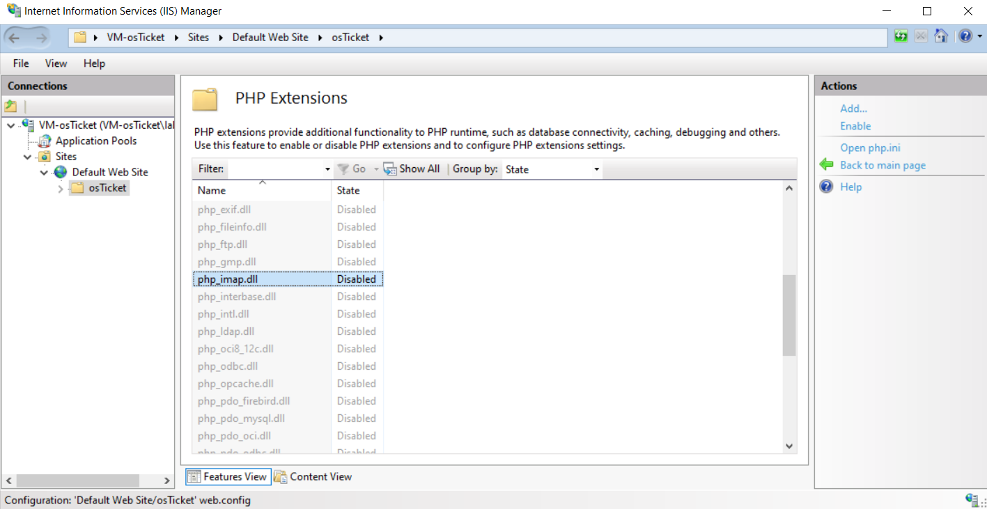Open the Go button dropdown arrow

click(x=376, y=169)
